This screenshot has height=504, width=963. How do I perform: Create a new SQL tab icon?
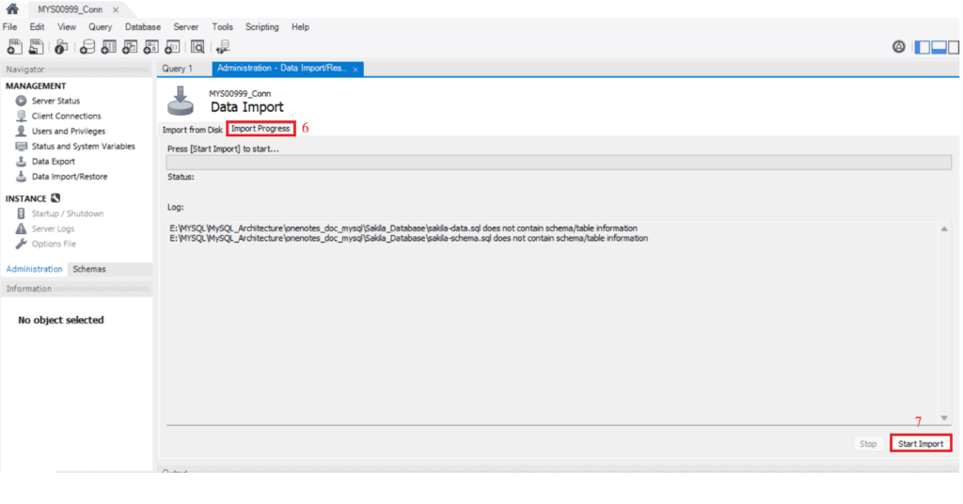point(14,47)
